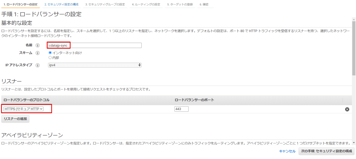
Task: Remove the HTTPS listener with the X icon
Action: [347, 109]
